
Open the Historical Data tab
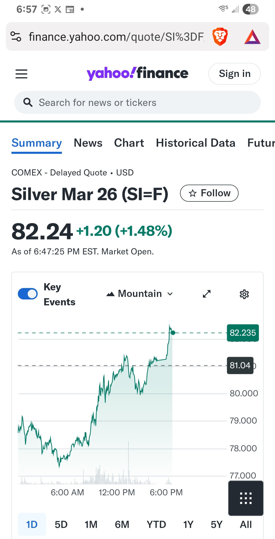pyautogui.click(x=196, y=143)
